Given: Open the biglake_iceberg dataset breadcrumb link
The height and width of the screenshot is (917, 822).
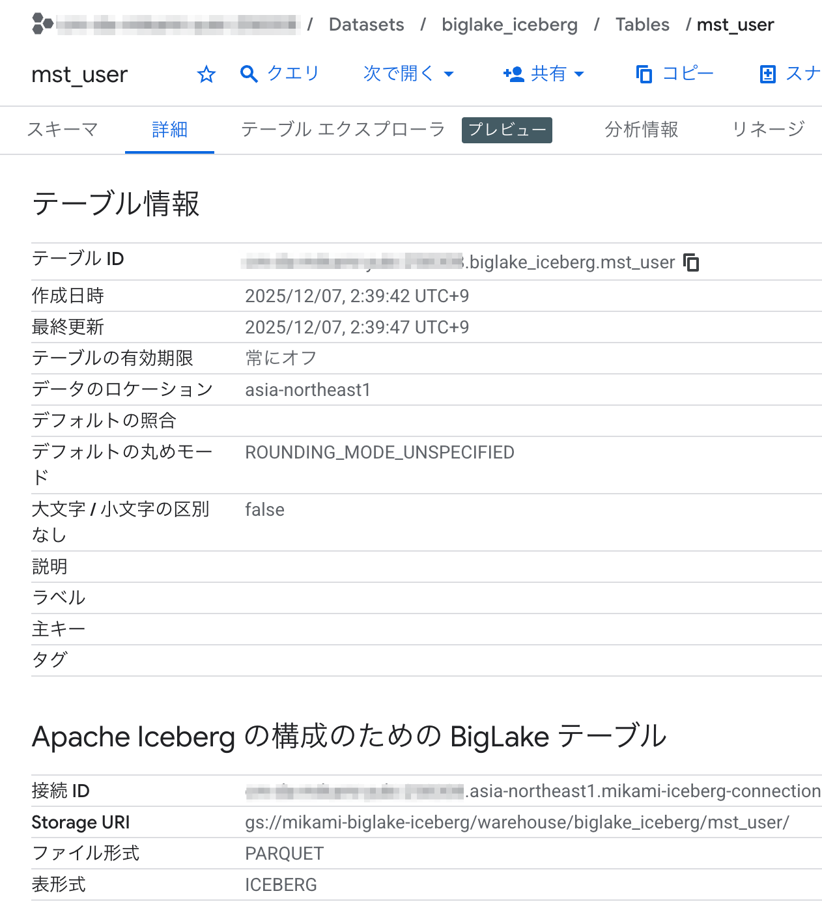Looking at the screenshot, I should pos(509,25).
